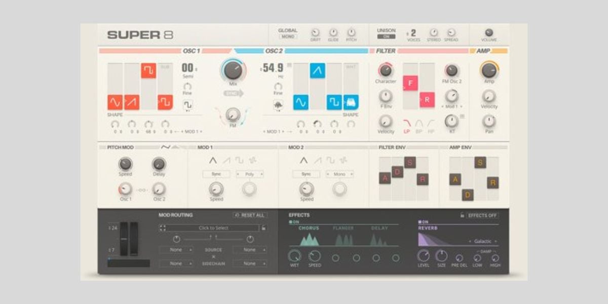The width and height of the screenshot is (608, 304).
Task: Toggle Reverb ON indicator
Action: click(423, 222)
